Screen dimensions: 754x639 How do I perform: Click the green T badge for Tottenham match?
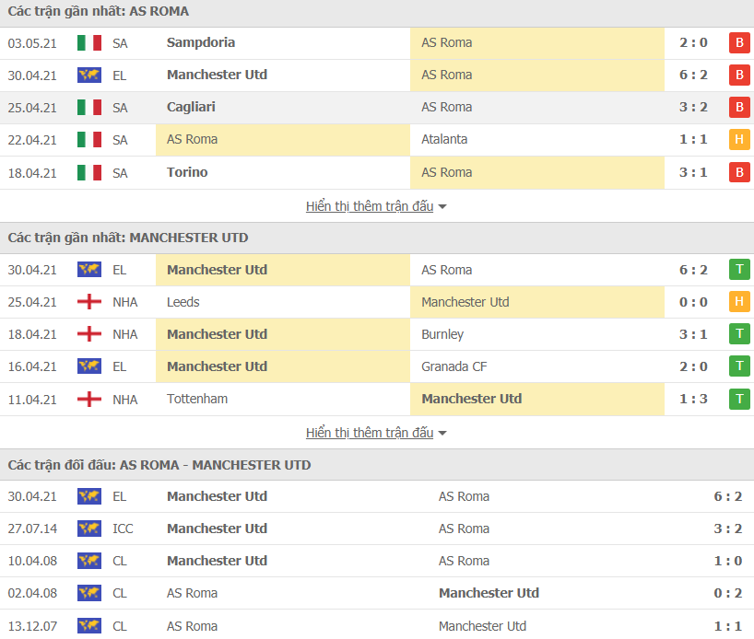[x=737, y=399]
